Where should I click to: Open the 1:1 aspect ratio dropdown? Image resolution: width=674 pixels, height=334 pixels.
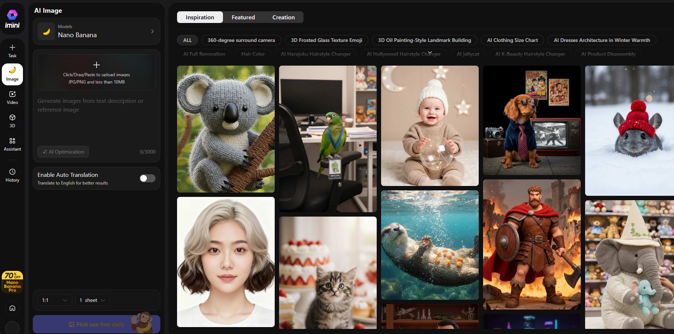(x=55, y=300)
